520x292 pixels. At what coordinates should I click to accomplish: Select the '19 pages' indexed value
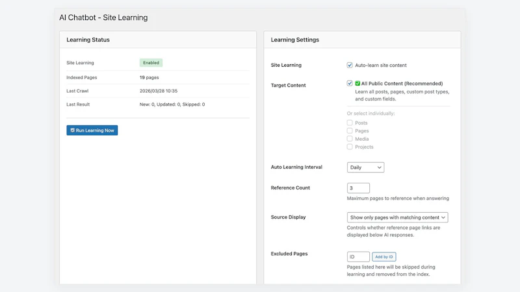click(149, 77)
